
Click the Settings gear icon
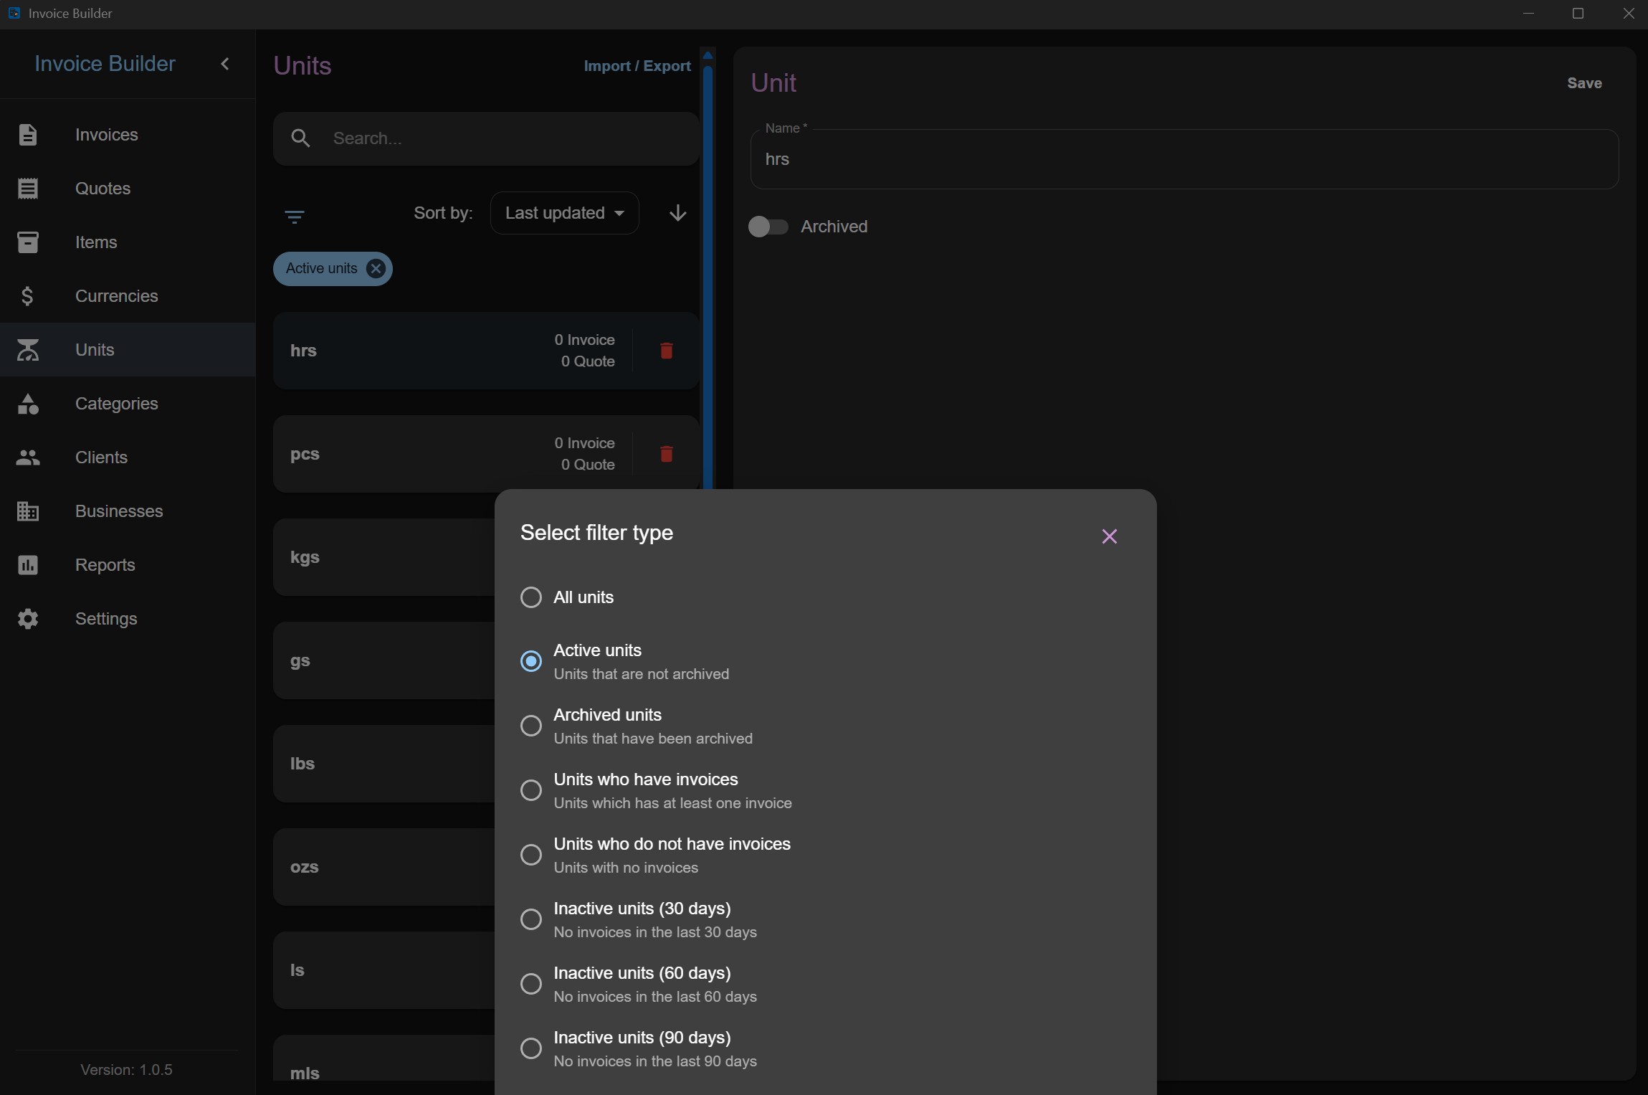point(27,618)
